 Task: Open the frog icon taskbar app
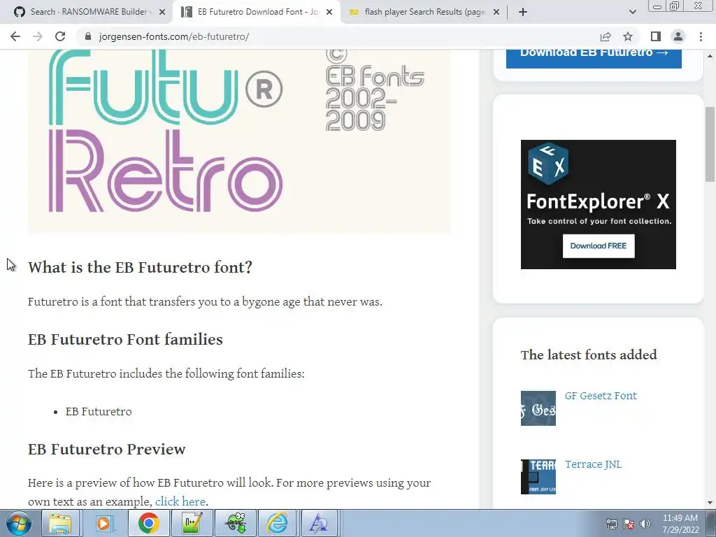point(235,523)
